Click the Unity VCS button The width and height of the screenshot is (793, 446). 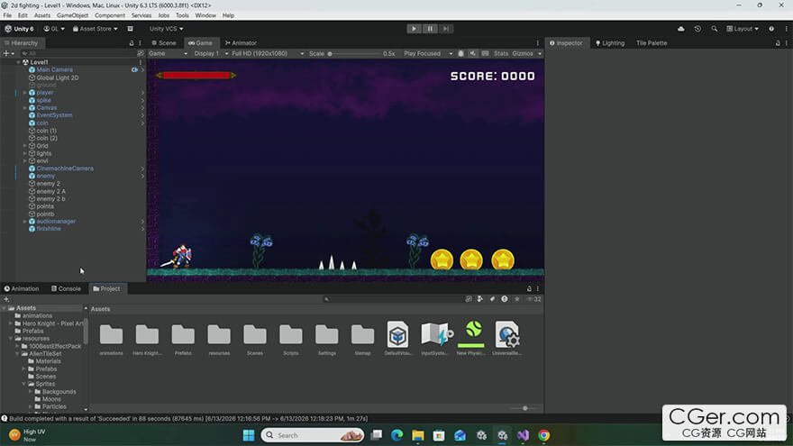(x=167, y=29)
